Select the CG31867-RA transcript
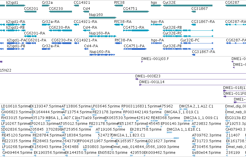The height and width of the screenshot is (157, 246). [193, 25]
